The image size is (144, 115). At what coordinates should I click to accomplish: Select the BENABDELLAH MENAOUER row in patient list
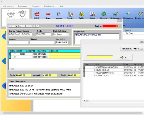(113, 67)
